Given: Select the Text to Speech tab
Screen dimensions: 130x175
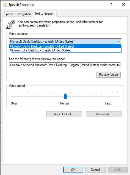Looking at the screenshot, I should [x=44, y=14].
